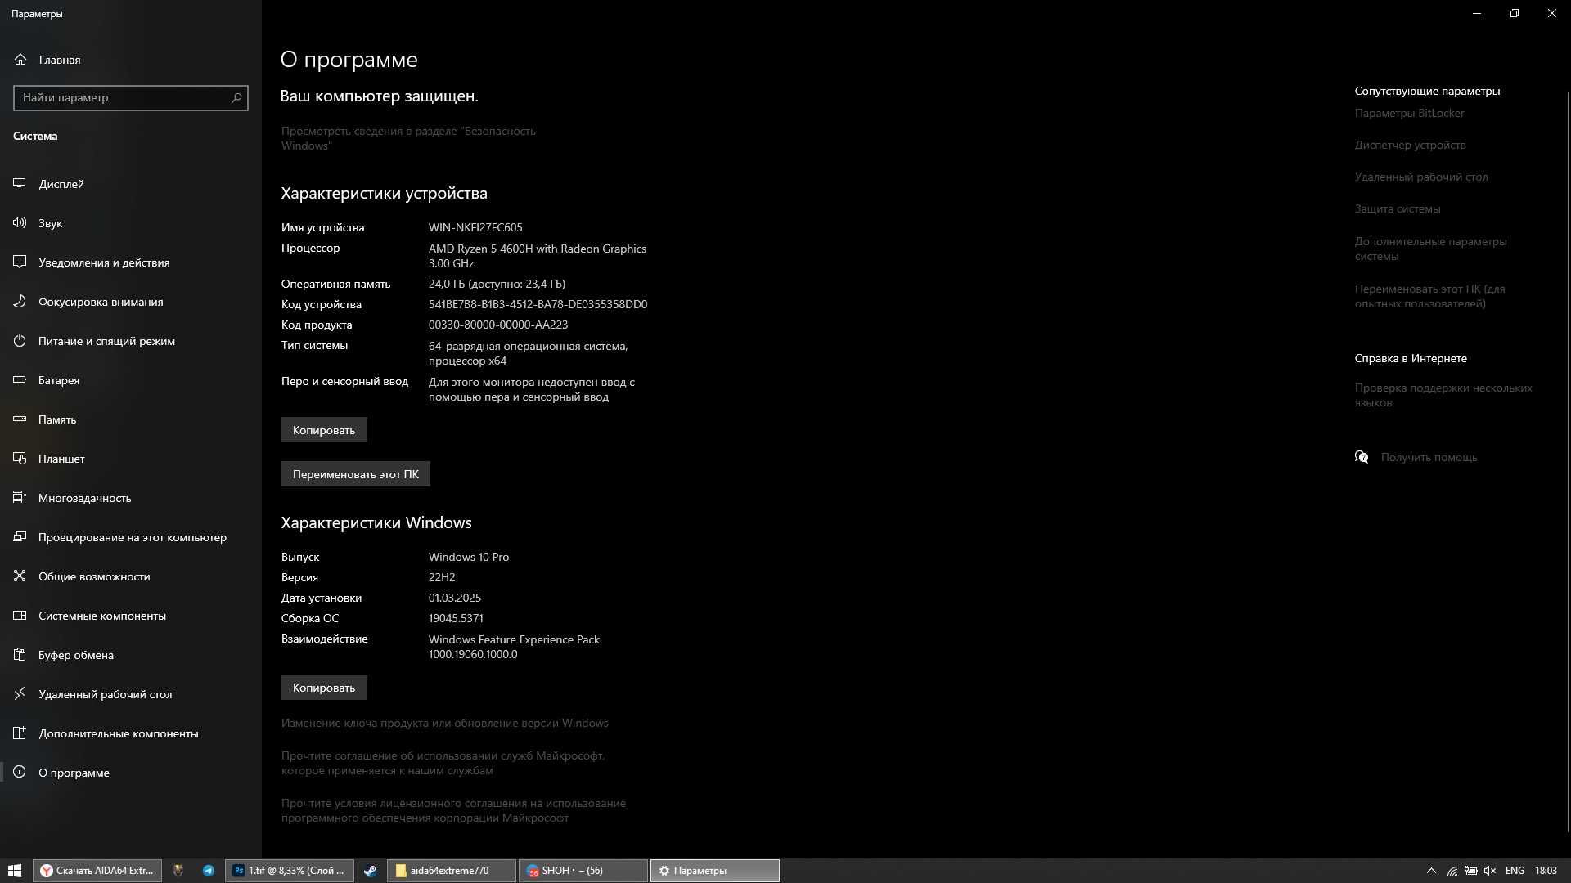The height and width of the screenshot is (883, 1571).
Task: Click Параметры taskbar button
Action: [x=714, y=871]
